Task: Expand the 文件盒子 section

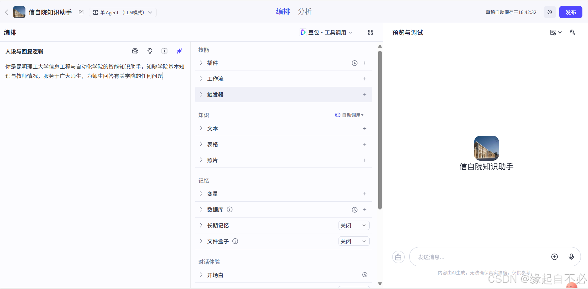Action: click(201, 241)
